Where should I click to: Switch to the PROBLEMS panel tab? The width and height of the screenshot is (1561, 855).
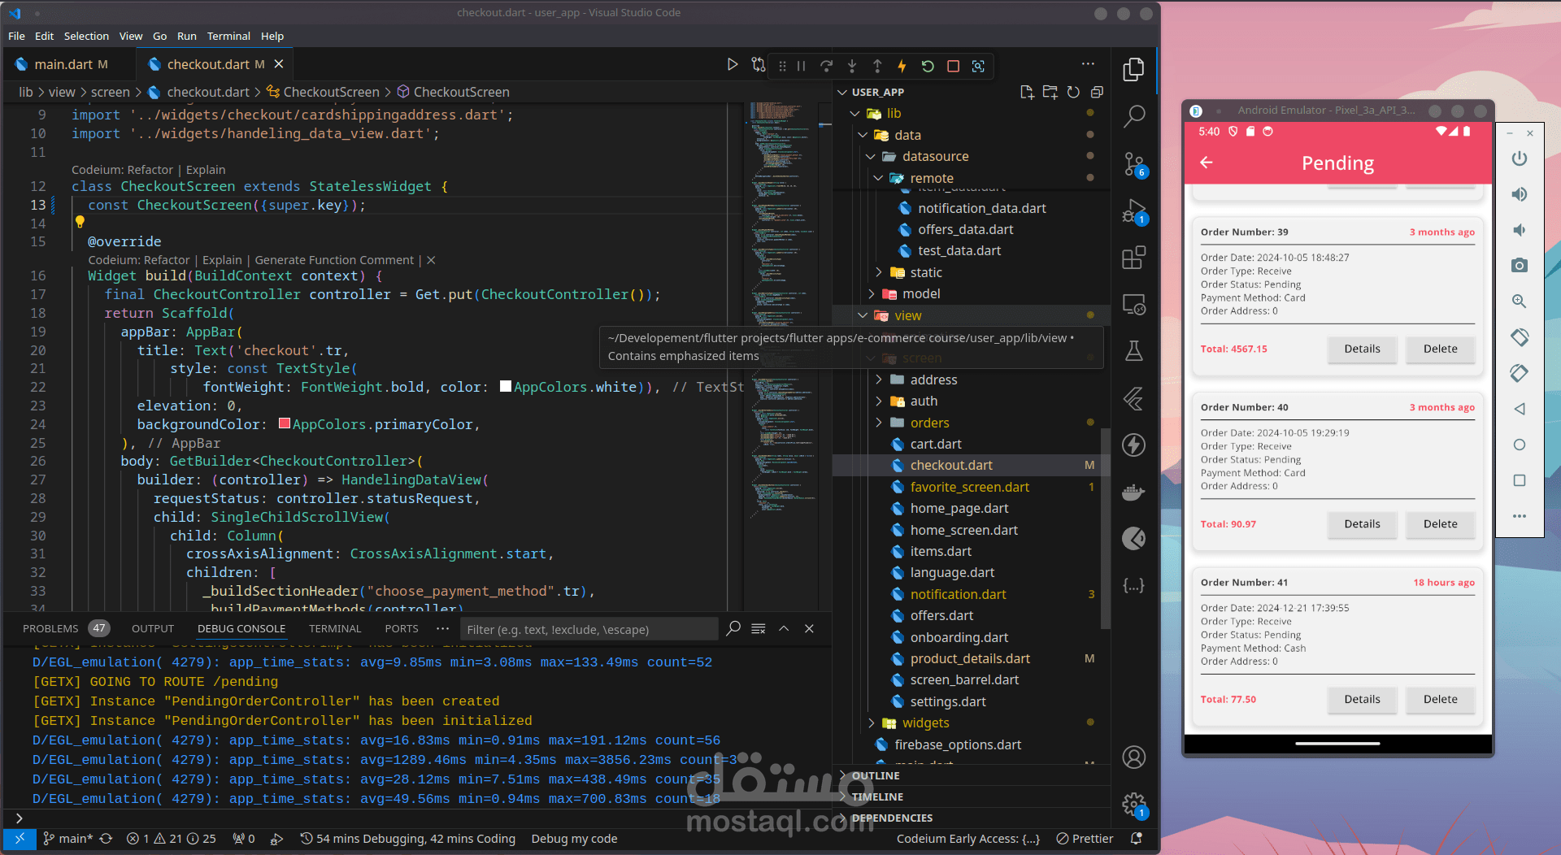click(x=50, y=628)
